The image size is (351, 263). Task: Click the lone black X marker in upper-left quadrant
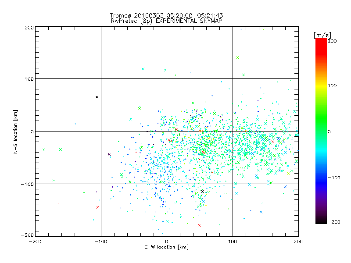(x=97, y=97)
